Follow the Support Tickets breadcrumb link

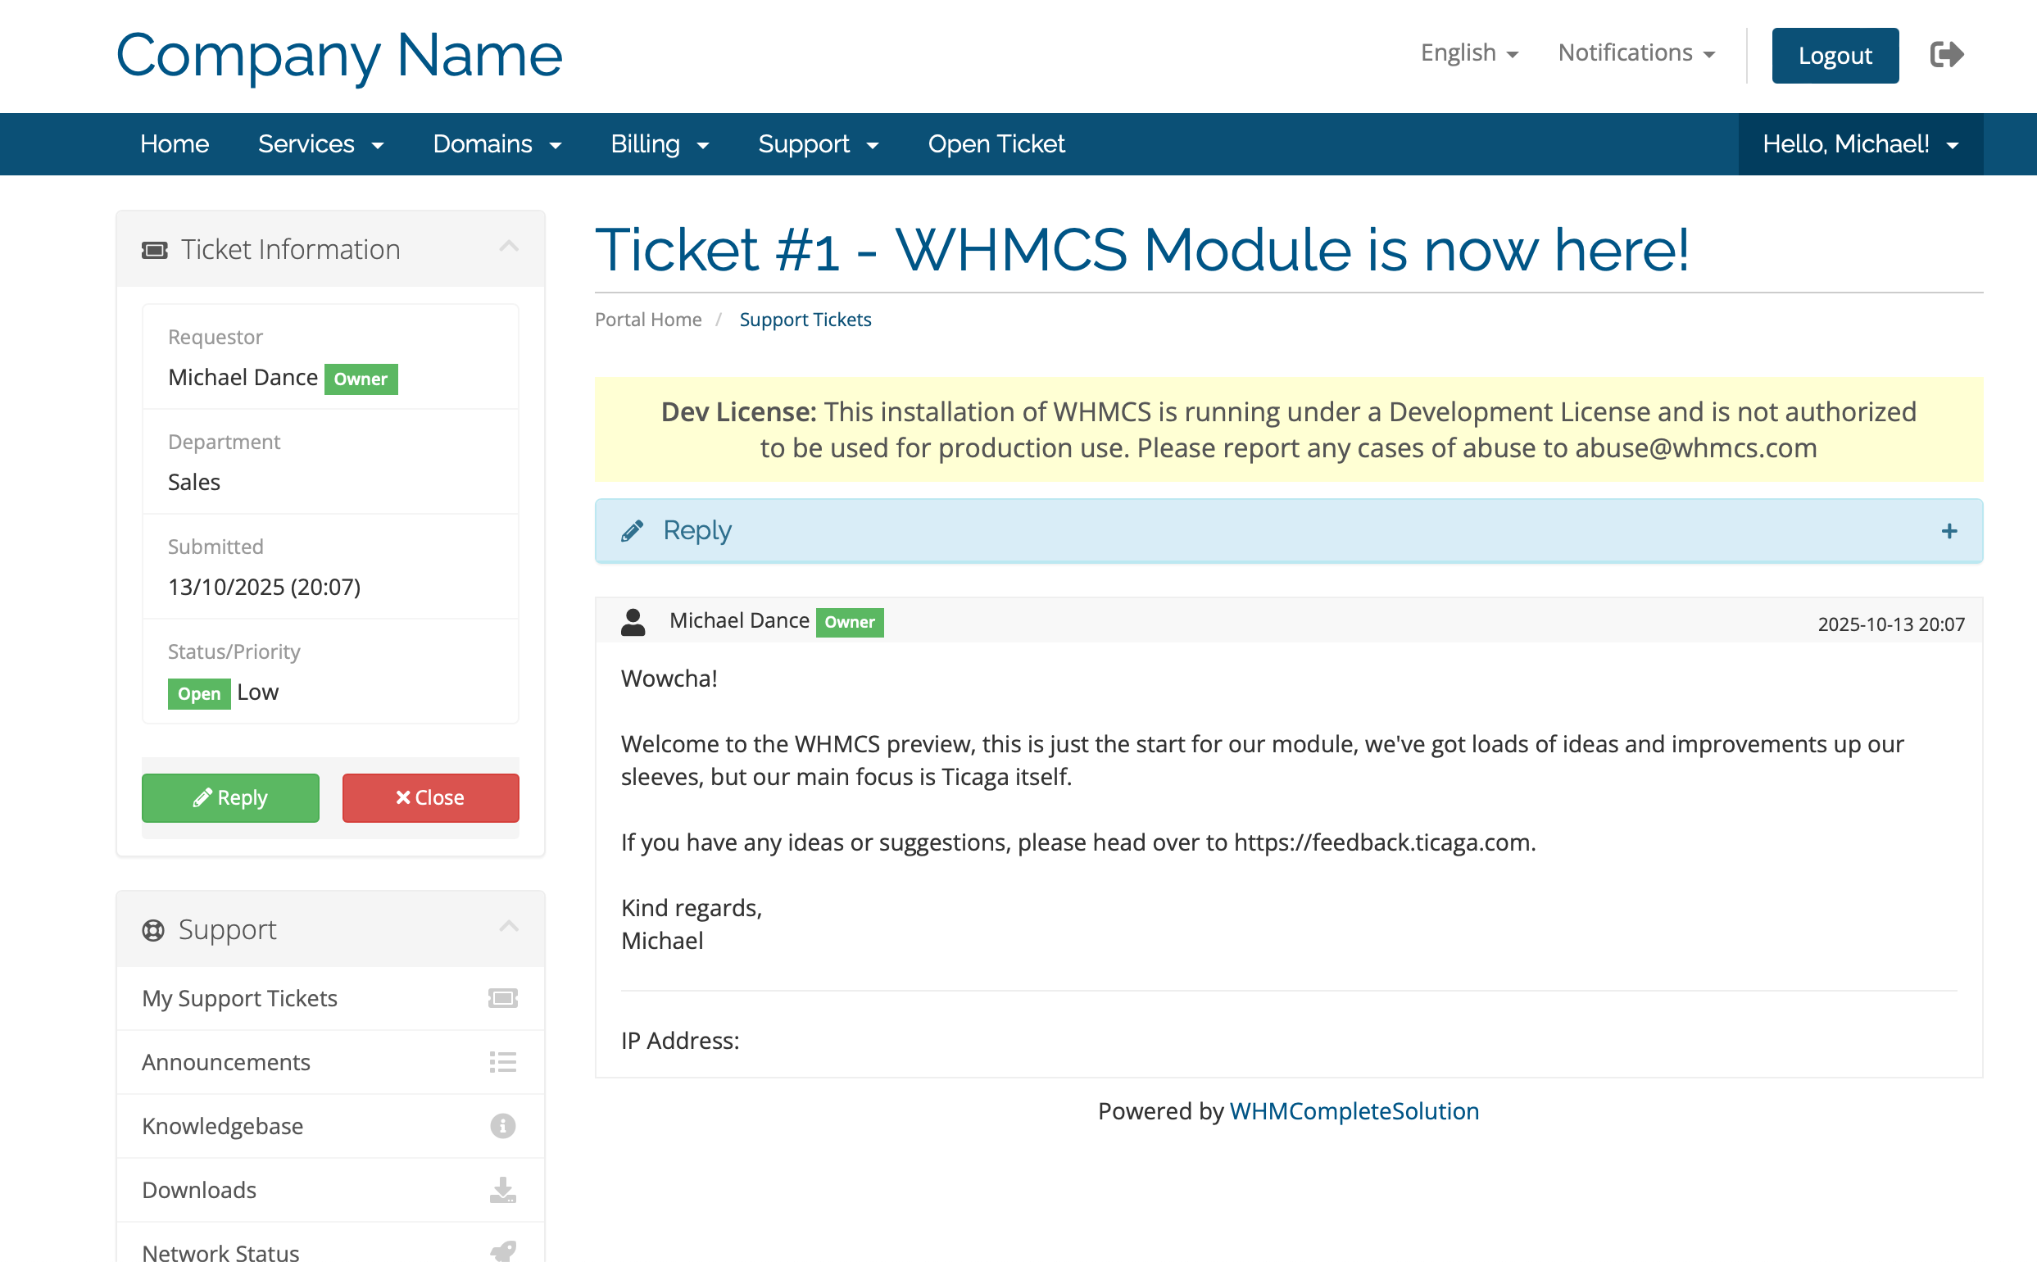(x=805, y=320)
